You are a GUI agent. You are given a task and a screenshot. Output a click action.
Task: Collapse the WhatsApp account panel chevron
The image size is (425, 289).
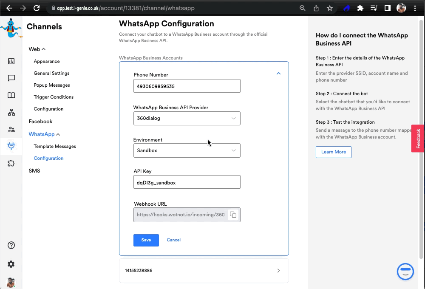[278, 74]
